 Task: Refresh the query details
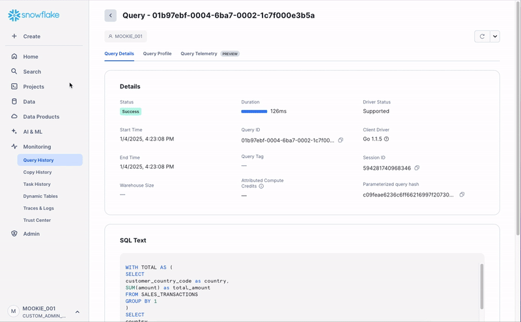click(x=482, y=36)
